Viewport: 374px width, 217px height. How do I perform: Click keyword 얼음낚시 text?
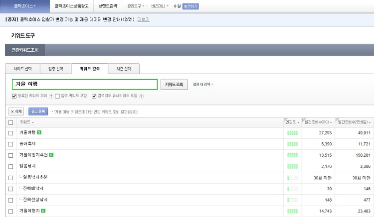click(27, 166)
